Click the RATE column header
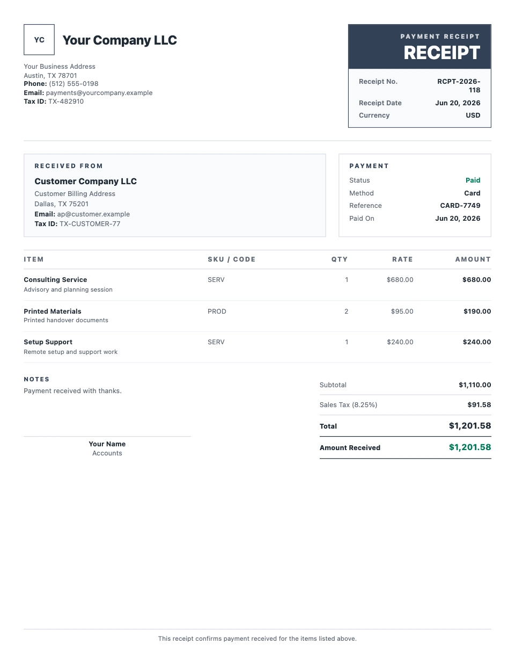The height and width of the screenshot is (666, 515). coord(402,259)
